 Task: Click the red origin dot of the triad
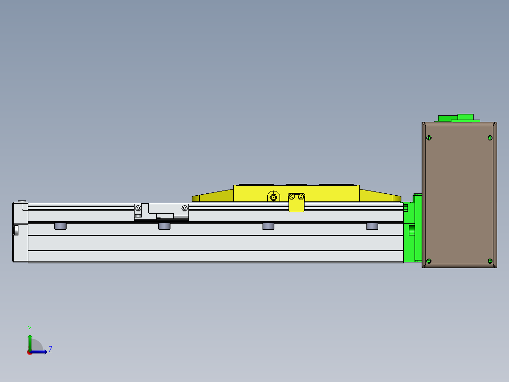(30, 352)
